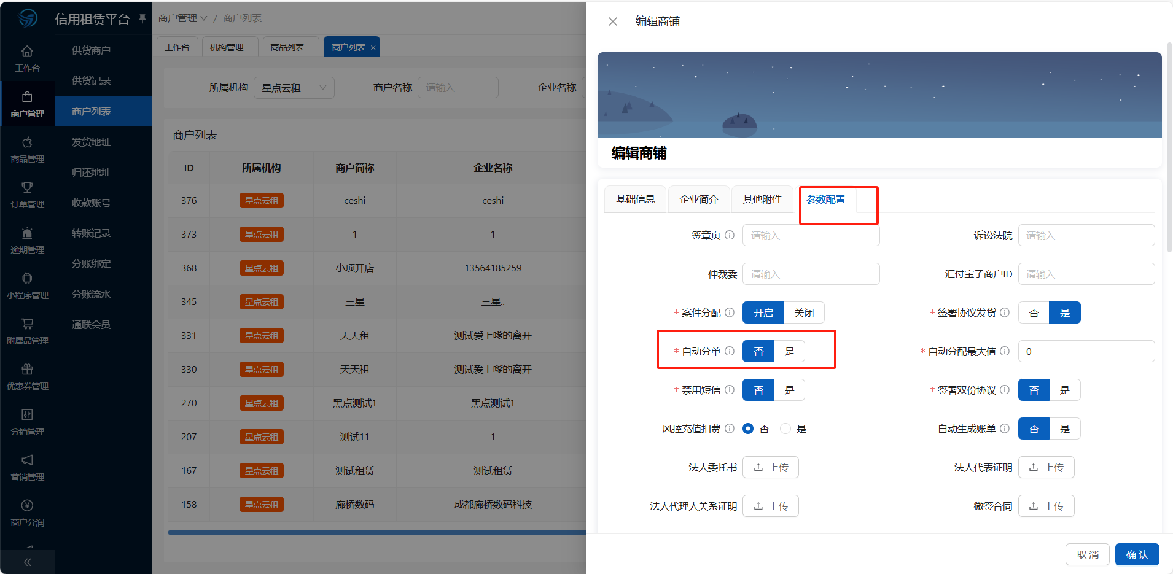Click the 商户名称 search field
Image resolution: width=1173 pixels, height=574 pixels.
458,88
